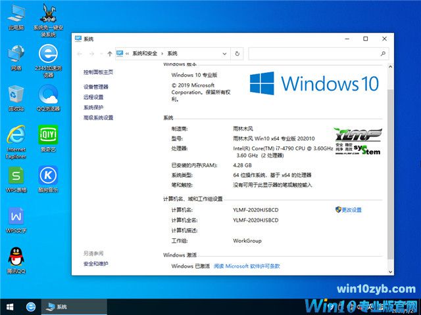Expand the chevron between 系统和安全 and 系统
Viewport: 421px width, 315px height.
pos(162,54)
